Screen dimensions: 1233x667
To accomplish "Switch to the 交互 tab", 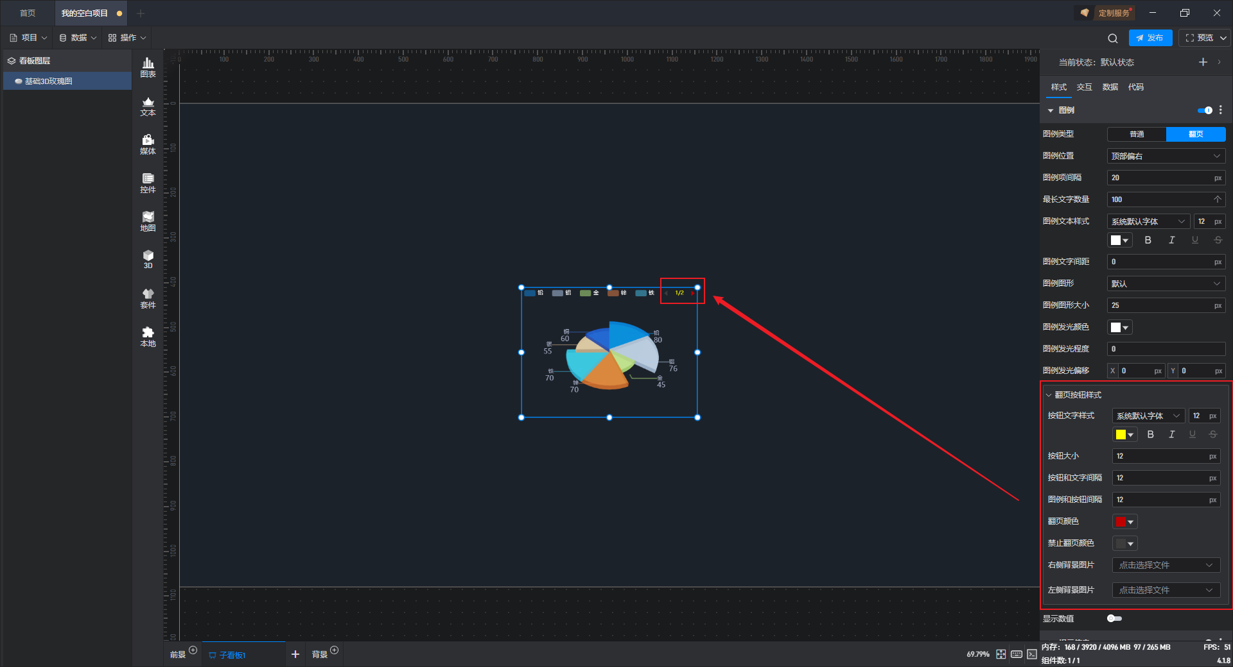I will (1085, 87).
